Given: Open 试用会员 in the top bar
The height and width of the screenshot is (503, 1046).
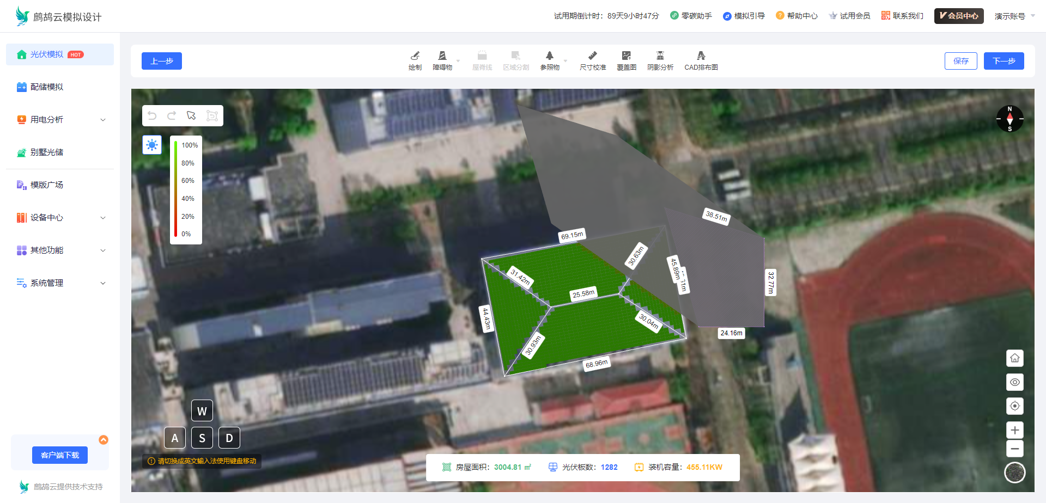Looking at the screenshot, I should point(849,16).
